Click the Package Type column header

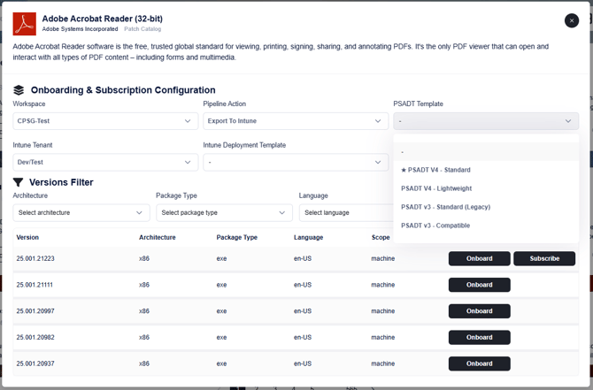pyautogui.click(x=236, y=237)
